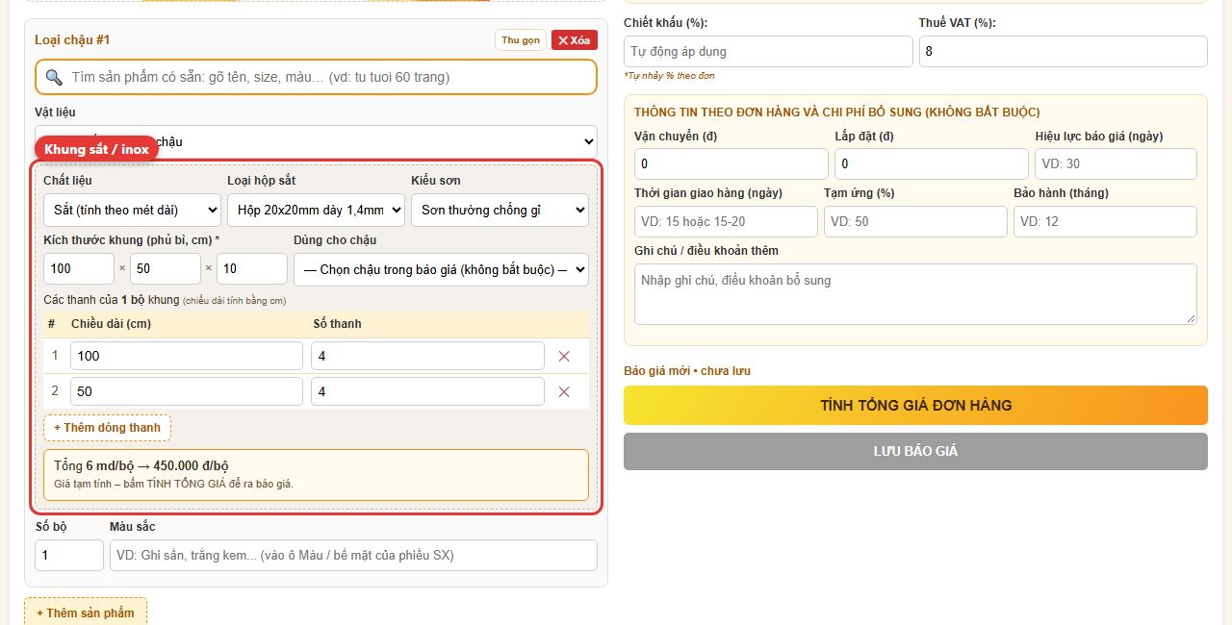Click the Màu sắc color input field

(x=353, y=555)
